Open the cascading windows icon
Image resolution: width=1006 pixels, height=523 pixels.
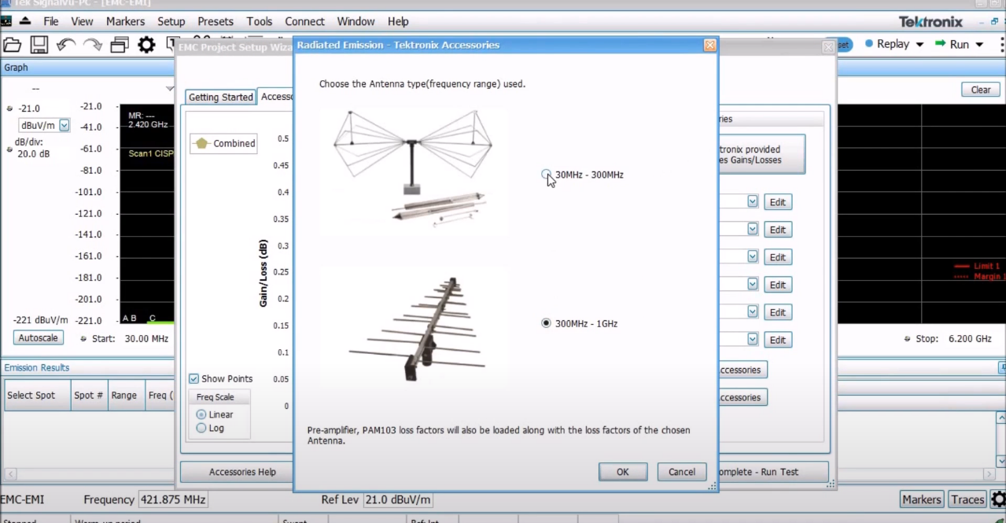[120, 45]
